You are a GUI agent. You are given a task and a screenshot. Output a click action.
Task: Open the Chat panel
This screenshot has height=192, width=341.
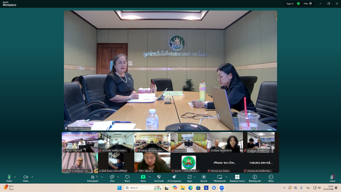(112, 177)
